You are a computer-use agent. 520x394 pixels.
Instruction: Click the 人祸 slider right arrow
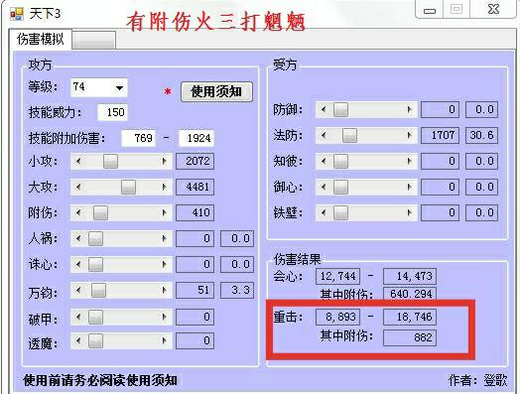tap(164, 238)
